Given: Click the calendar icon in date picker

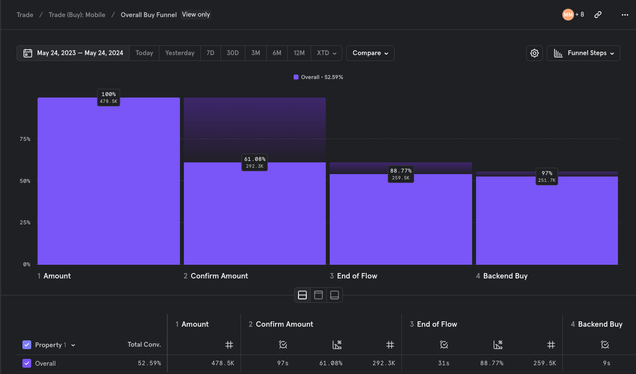Looking at the screenshot, I should [x=28, y=53].
